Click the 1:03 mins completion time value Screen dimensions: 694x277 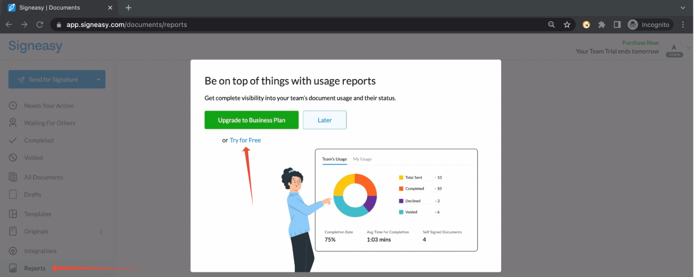379,240
